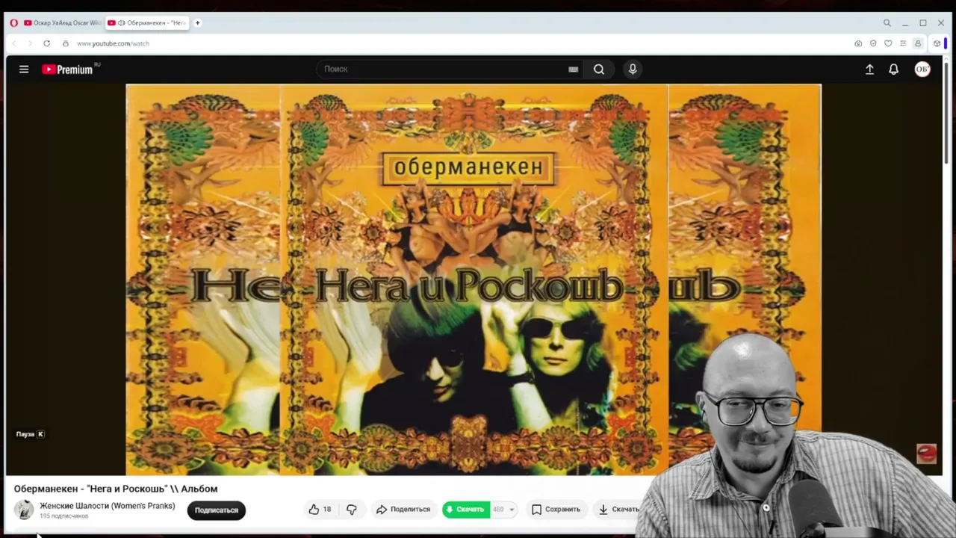The height and width of the screenshot is (538, 956).
Task: Dislike the video with thumbs down
Action: click(x=352, y=510)
